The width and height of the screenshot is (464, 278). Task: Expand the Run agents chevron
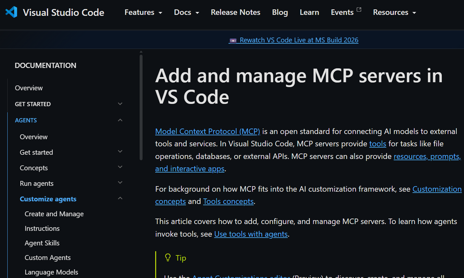coord(120,183)
